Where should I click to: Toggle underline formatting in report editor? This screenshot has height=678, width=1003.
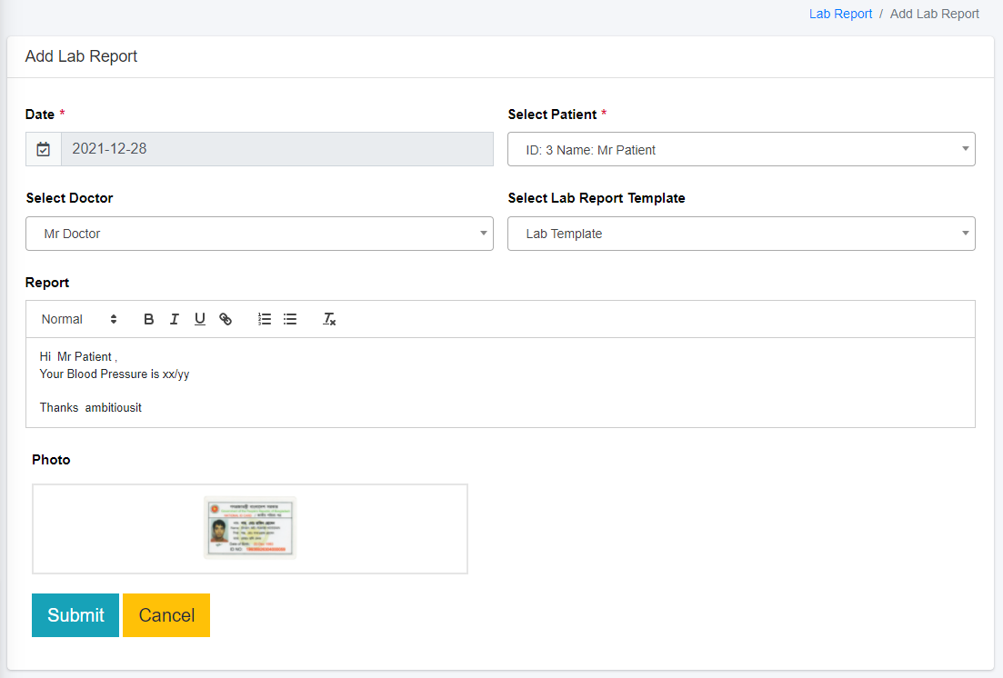[200, 319]
